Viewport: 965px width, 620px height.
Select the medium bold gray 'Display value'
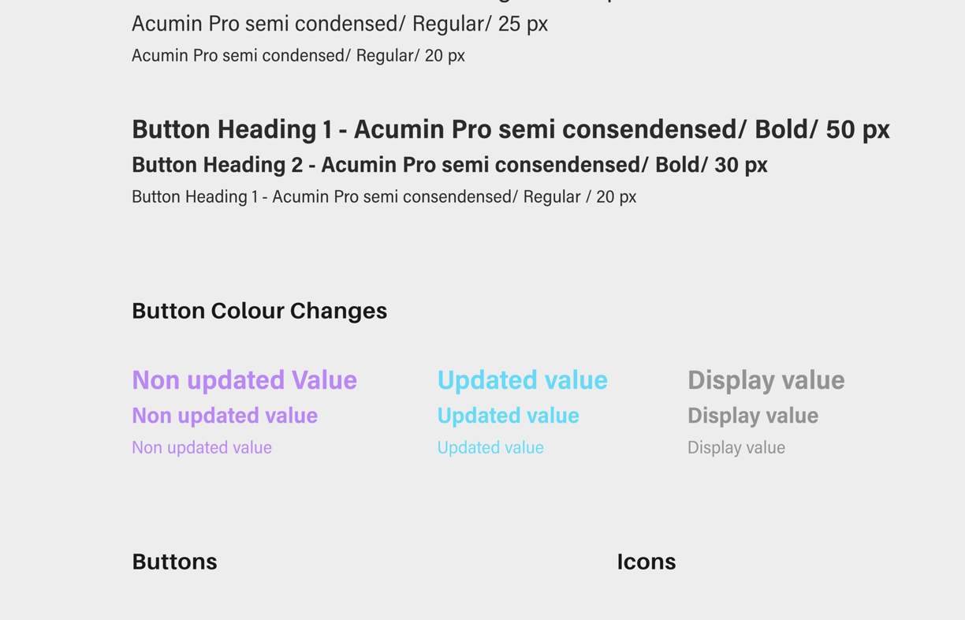coord(753,416)
